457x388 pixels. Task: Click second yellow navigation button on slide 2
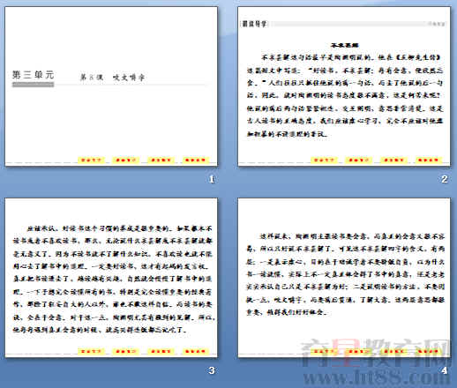(x=359, y=160)
